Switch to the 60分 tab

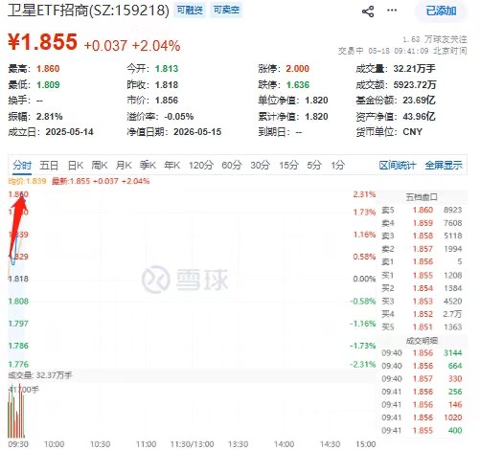[232, 166]
